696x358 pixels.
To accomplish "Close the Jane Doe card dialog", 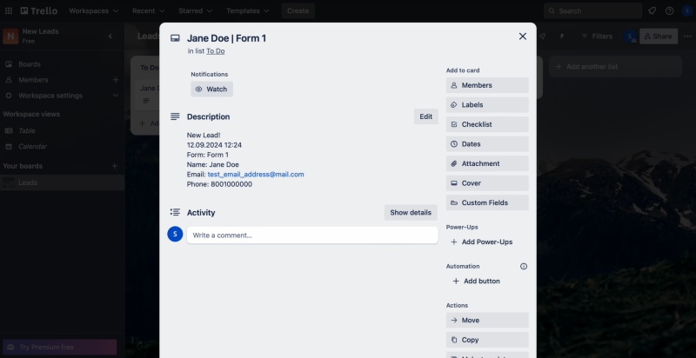I will tap(522, 36).
